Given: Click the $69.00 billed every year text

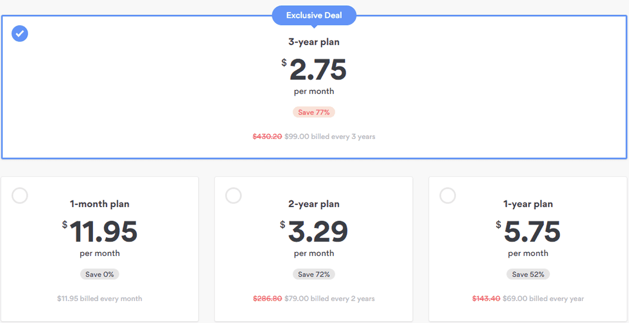Looking at the screenshot, I should pos(543,298).
